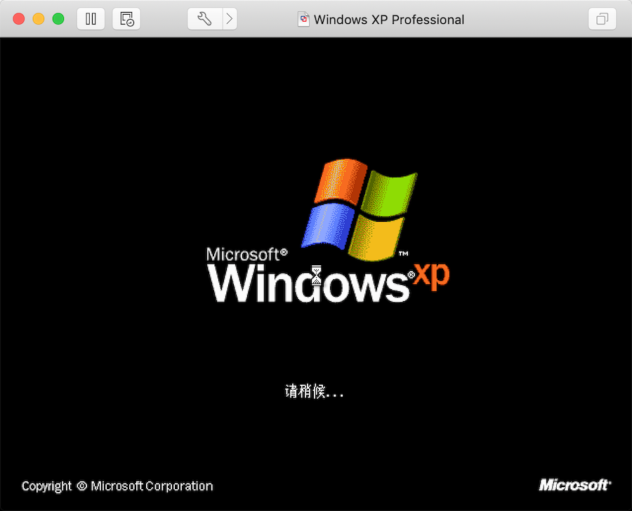Enter Unity view with overlapping squares icon
The image size is (632, 511).
[x=603, y=19]
